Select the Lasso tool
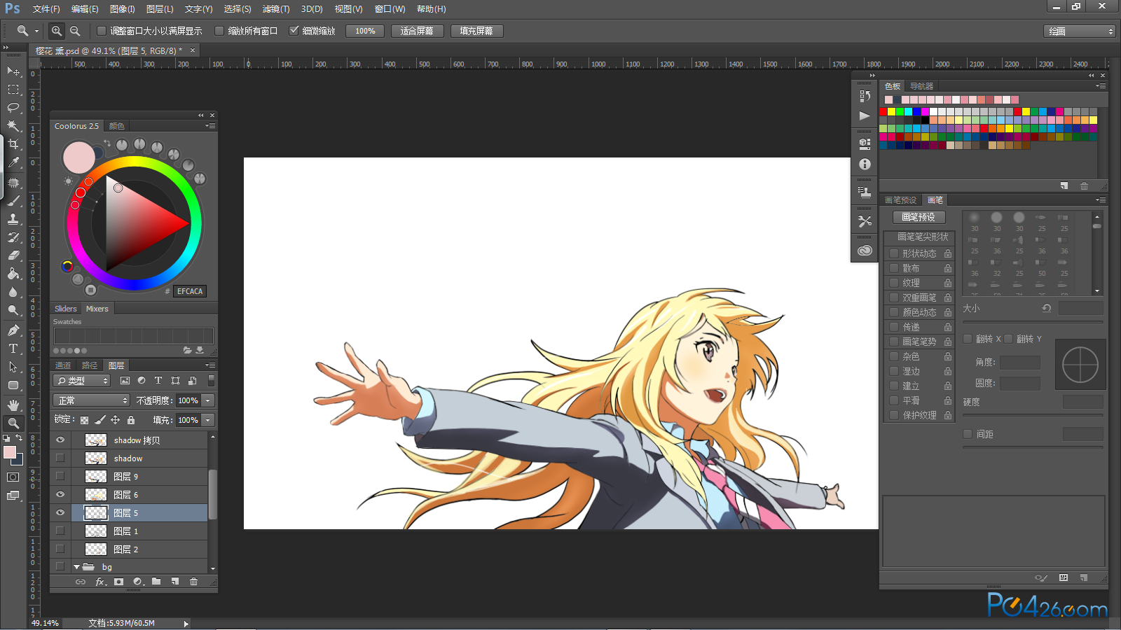The image size is (1121, 630). [x=13, y=108]
